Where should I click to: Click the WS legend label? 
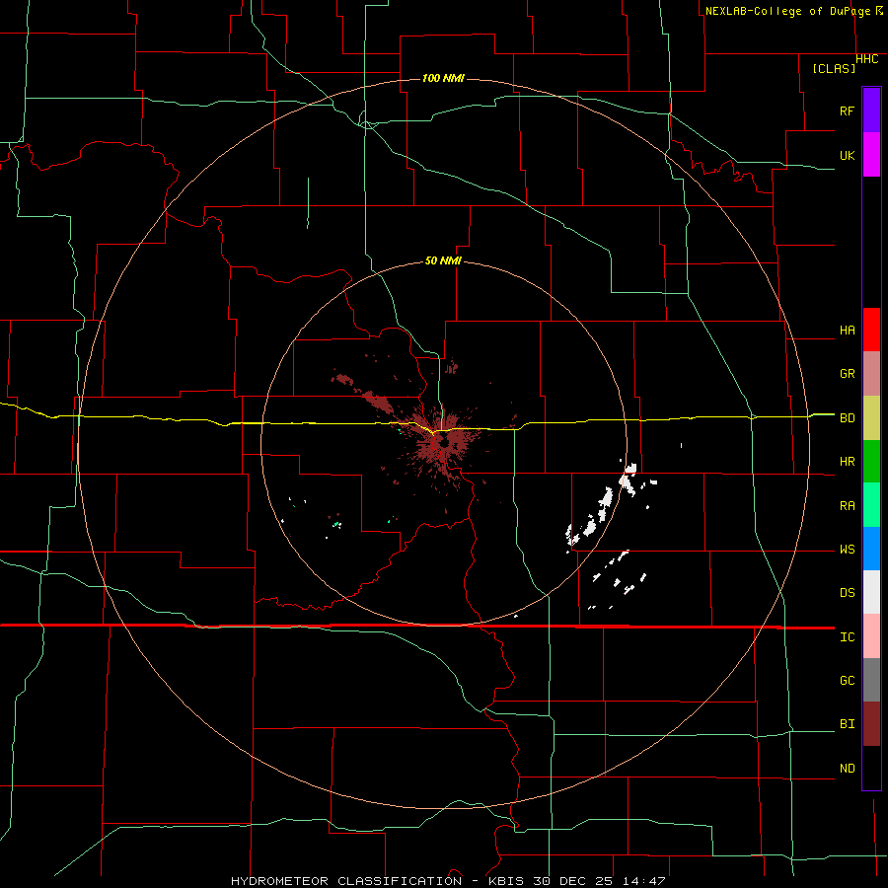tap(847, 550)
